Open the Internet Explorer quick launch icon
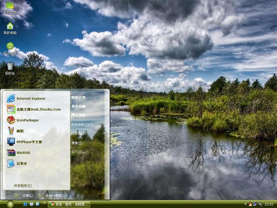Viewport: 277px width, 208px height. click(x=25, y=204)
